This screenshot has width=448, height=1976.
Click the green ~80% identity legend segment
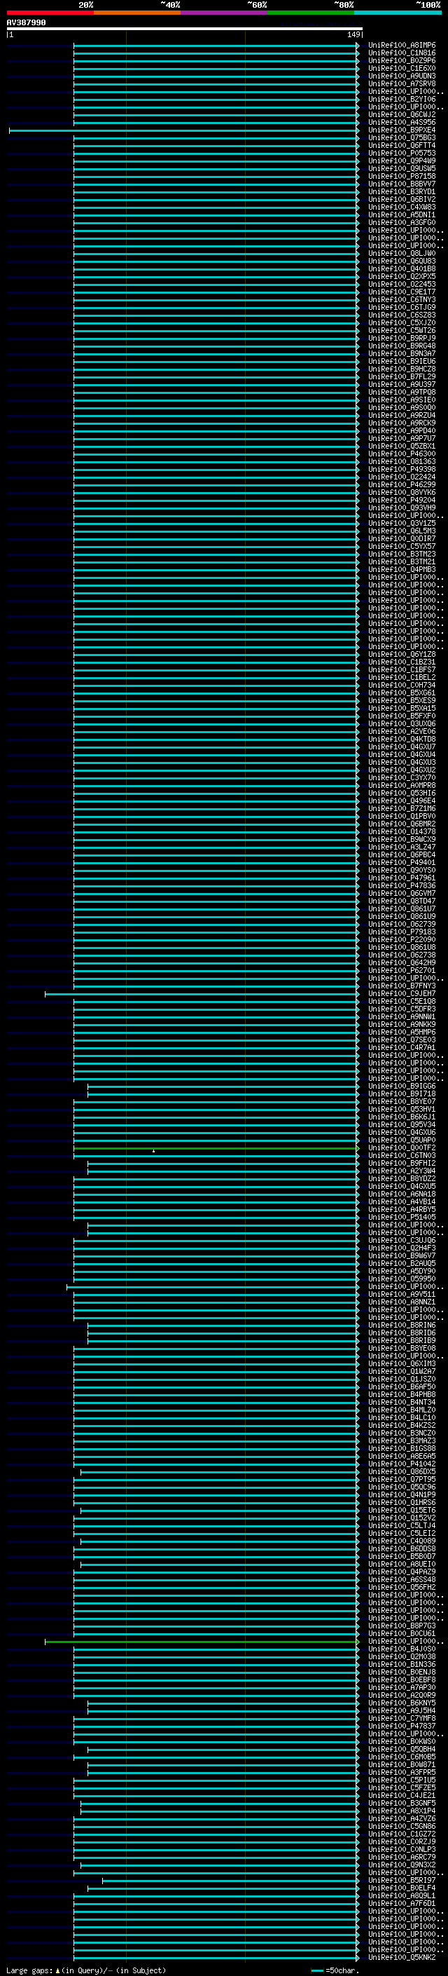pyautogui.click(x=311, y=13)
